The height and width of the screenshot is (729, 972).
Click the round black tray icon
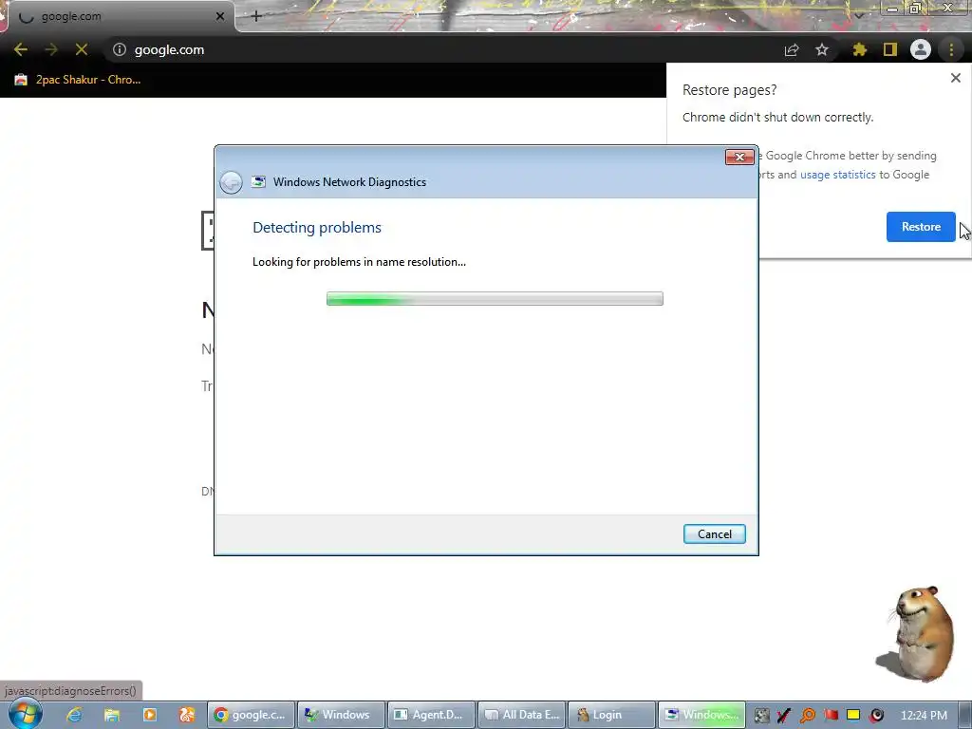[877, 716]
